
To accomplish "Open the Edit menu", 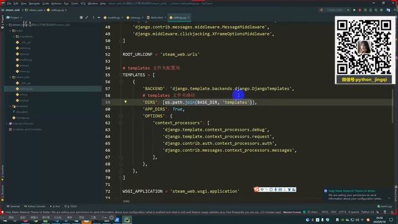I will [x=16, y=4].
